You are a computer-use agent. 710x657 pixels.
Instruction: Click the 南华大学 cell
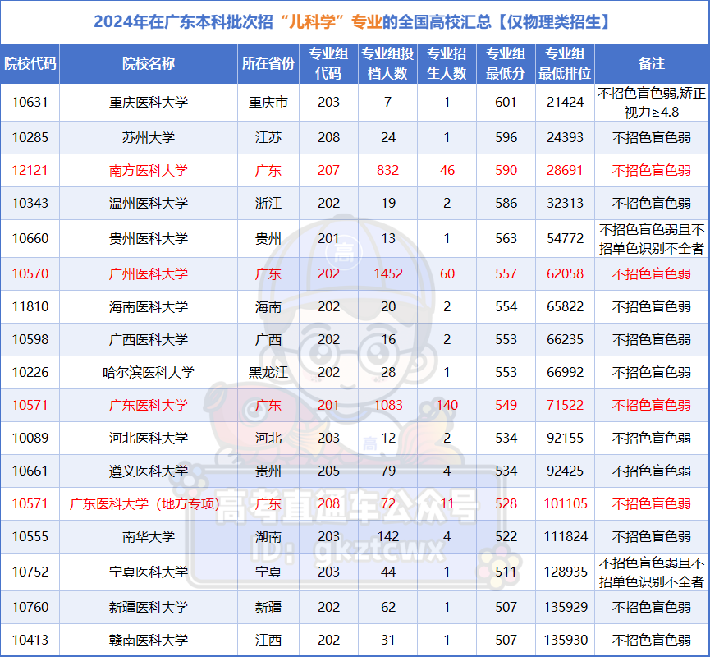pos(148,537)
